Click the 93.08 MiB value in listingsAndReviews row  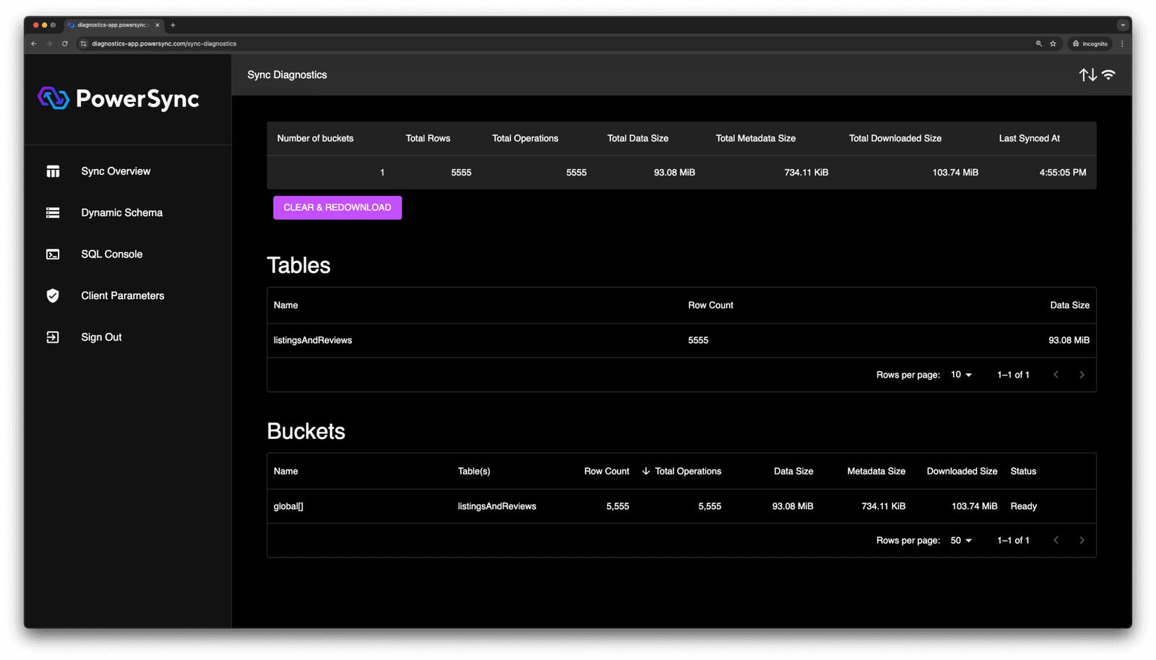tap(1069, 340)
